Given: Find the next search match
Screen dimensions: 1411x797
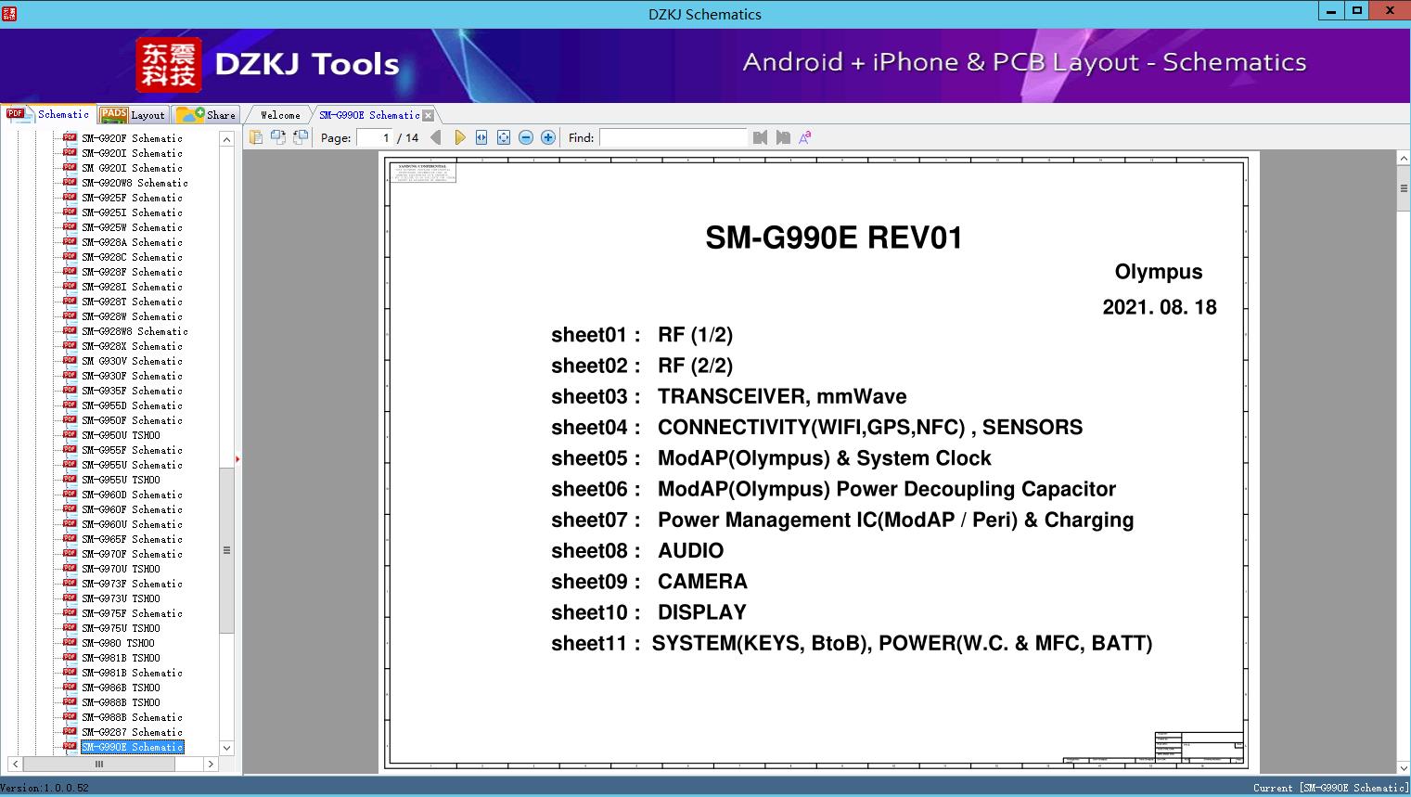Looking at the screenshot, I should [783, 137].
